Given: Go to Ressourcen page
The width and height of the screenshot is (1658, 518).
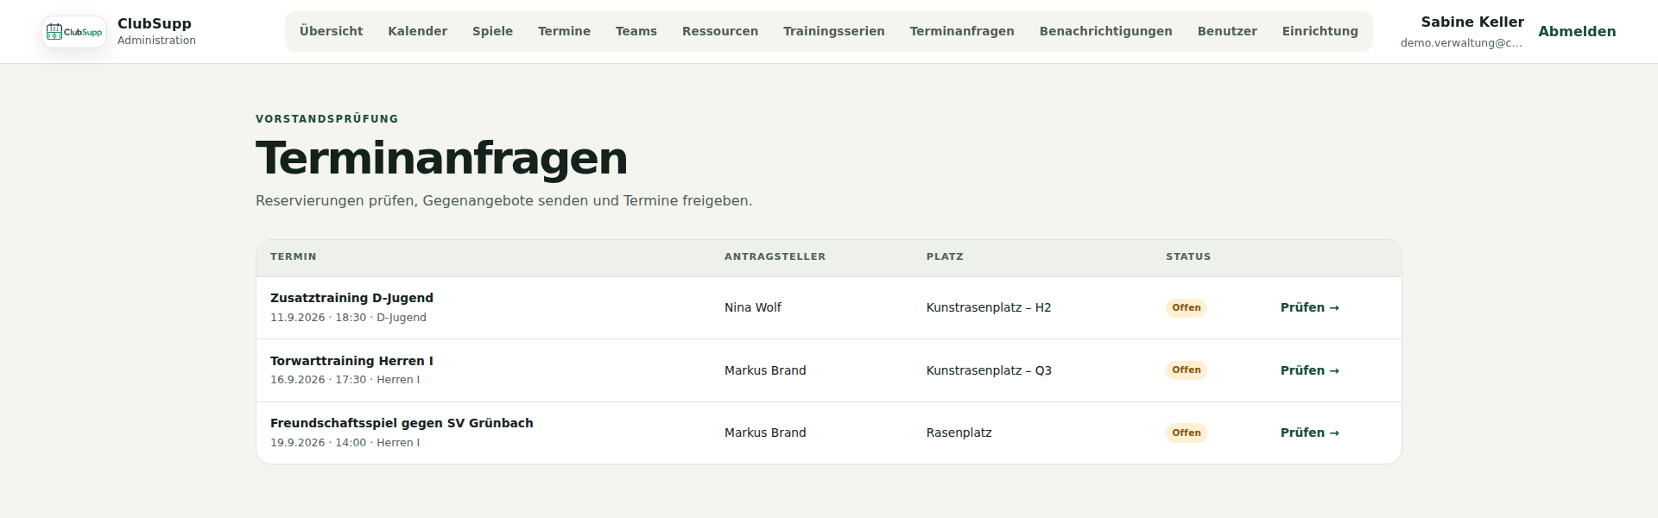Looking at the screenshot, I should point(720,31).
